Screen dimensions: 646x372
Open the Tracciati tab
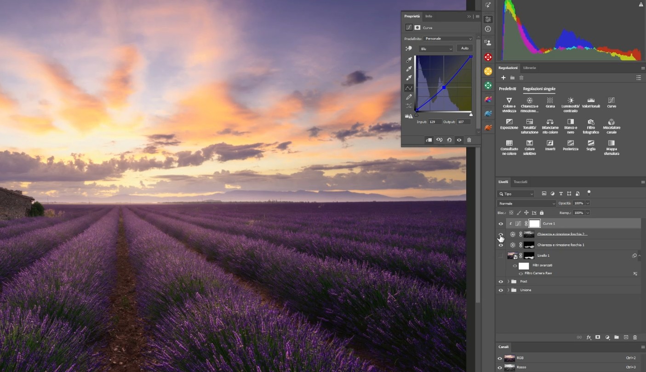click(520, 182)
